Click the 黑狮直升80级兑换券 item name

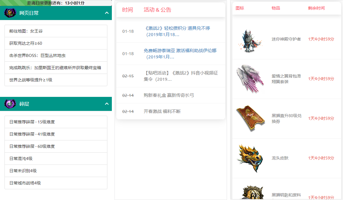287,118
